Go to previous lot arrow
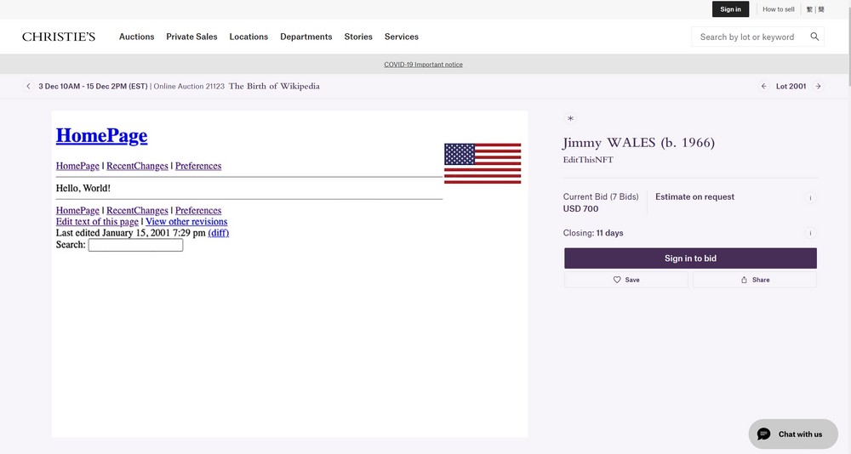 point(763,86)
